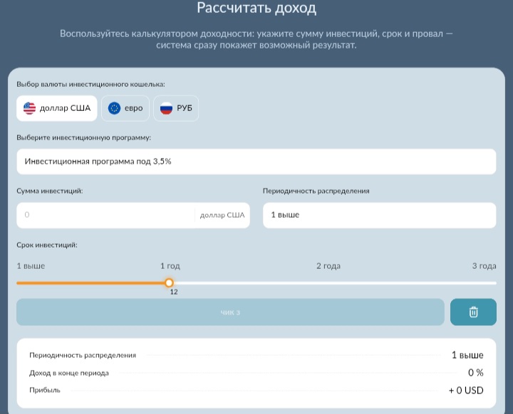
Task: Click the доллар США suffix in amount field
Action: point(222,215)
